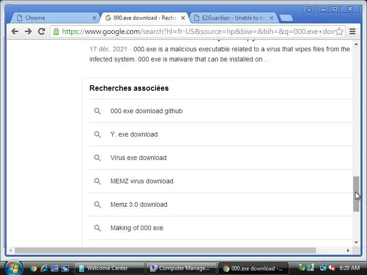This screenshot has width=367, height=275.
Task: Open the muted volume tray icon
Action: tap(331, 268)
